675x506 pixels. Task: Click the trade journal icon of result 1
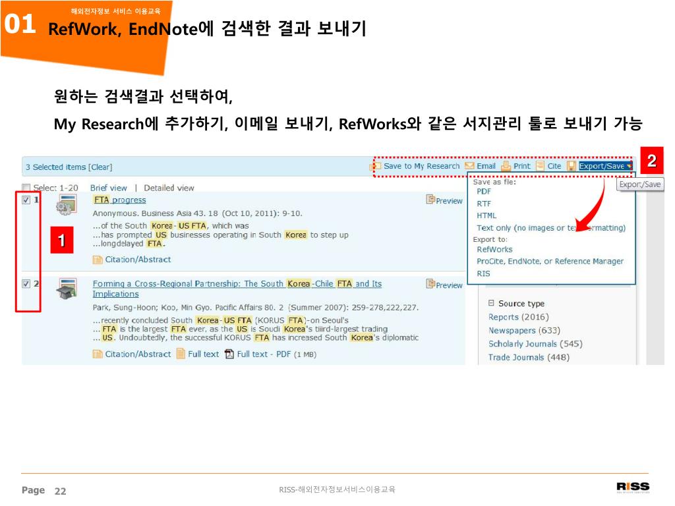click(67, 204)
